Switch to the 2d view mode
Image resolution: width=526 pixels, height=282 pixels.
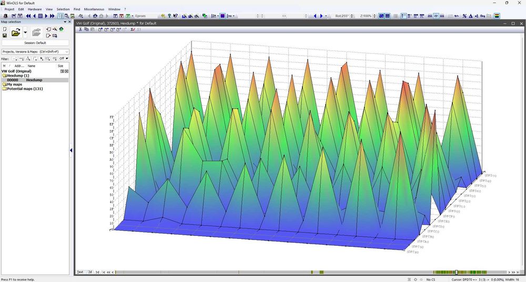(x=90, y=272)
